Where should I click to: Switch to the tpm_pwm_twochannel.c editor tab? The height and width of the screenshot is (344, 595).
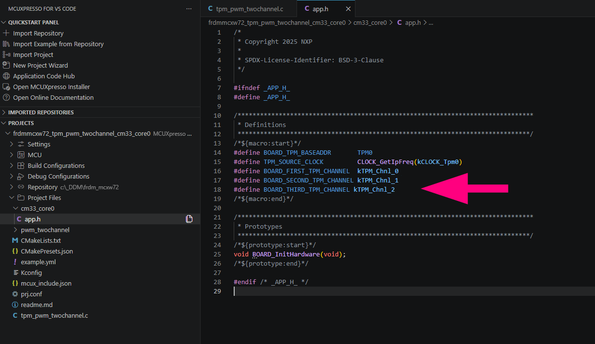point(248,9)
